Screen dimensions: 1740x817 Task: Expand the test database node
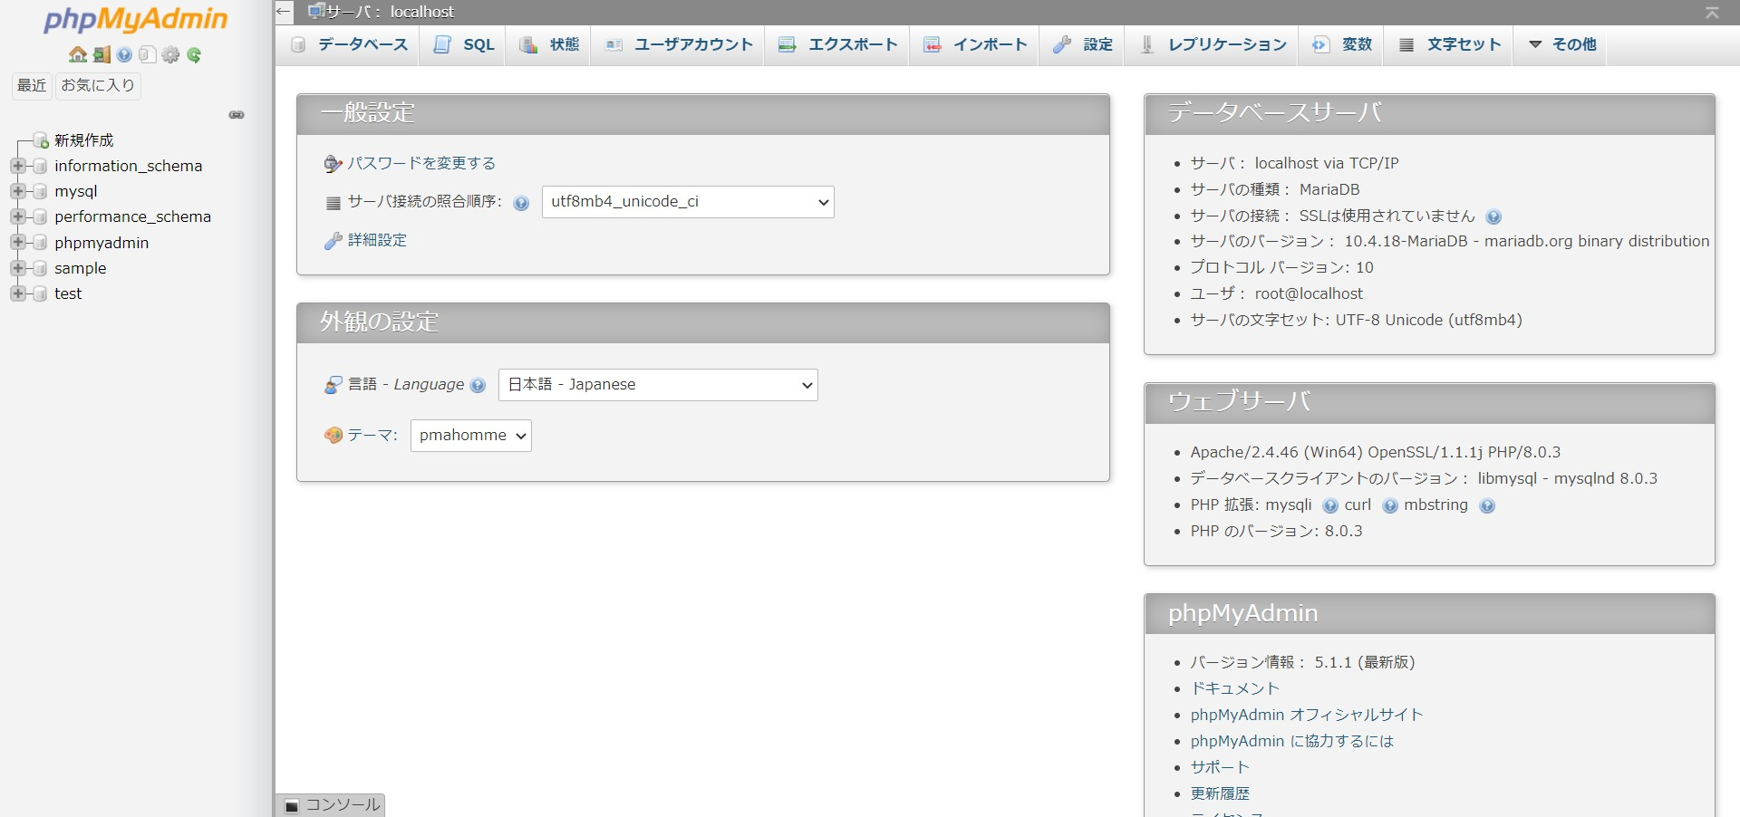(x=17, y=293)
